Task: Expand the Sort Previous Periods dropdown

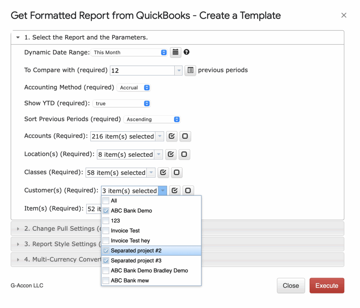Action: pos(152,119)
